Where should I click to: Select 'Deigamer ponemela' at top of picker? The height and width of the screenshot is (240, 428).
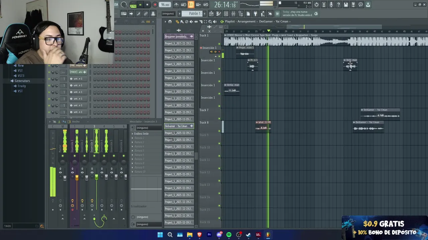(179, 36)
